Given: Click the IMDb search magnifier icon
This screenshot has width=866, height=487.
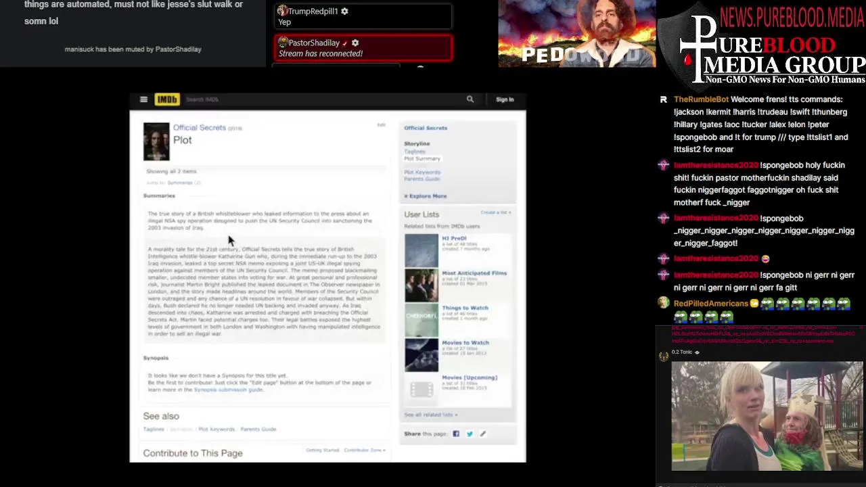Looking at the screenshot, I should coord(470,99).
